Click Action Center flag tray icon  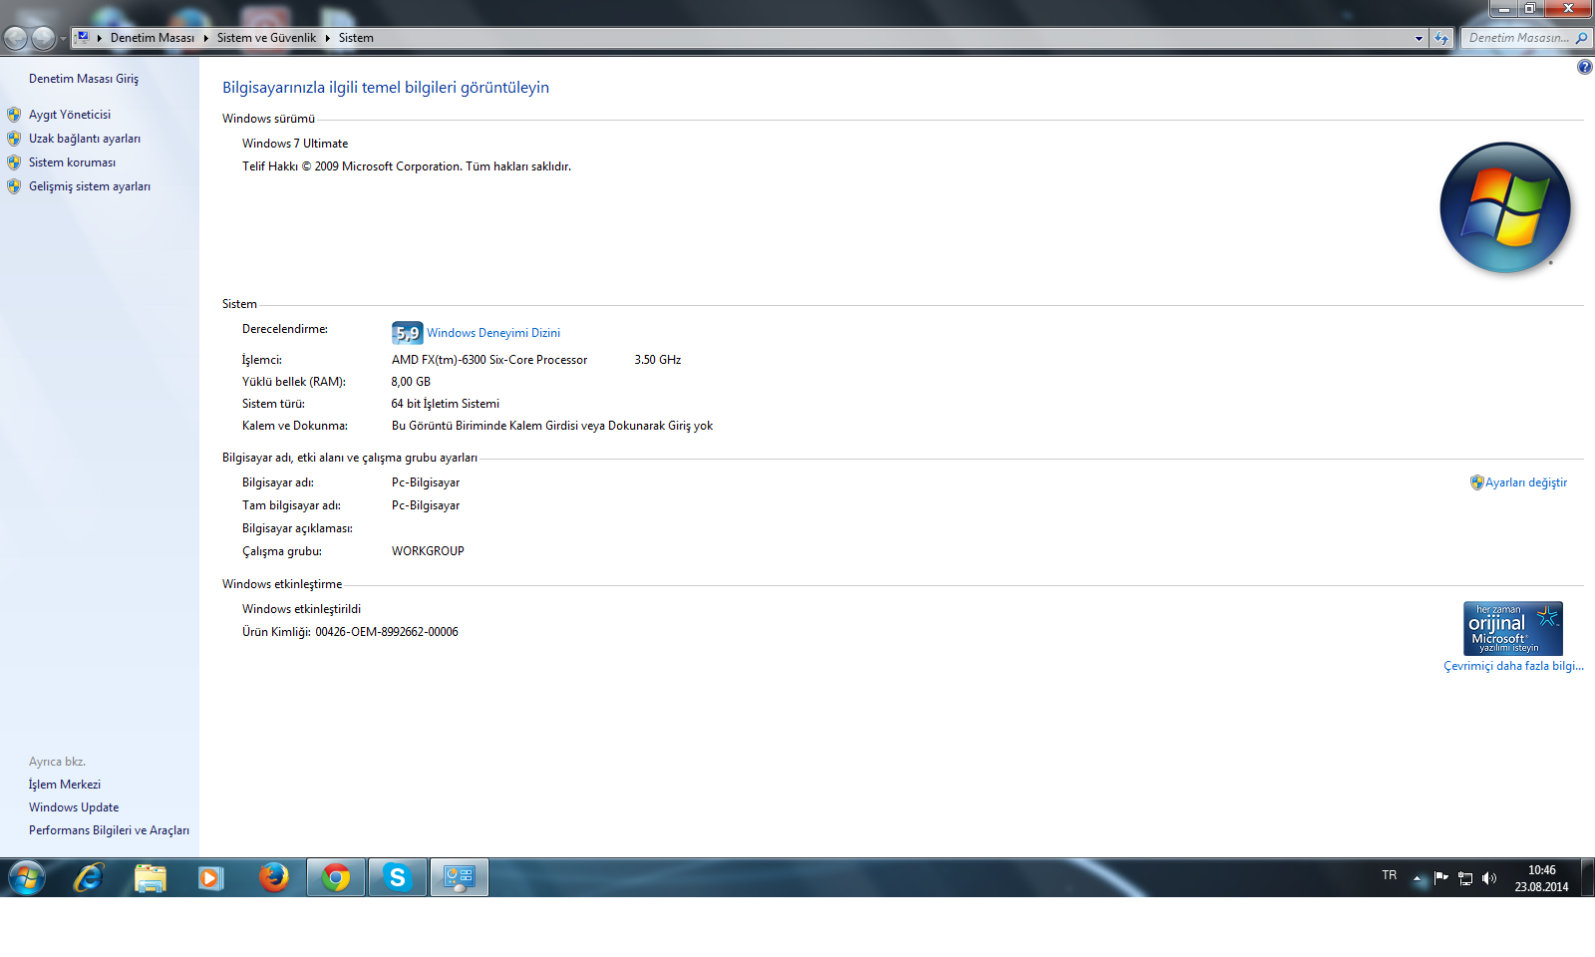pos(1440,878)
